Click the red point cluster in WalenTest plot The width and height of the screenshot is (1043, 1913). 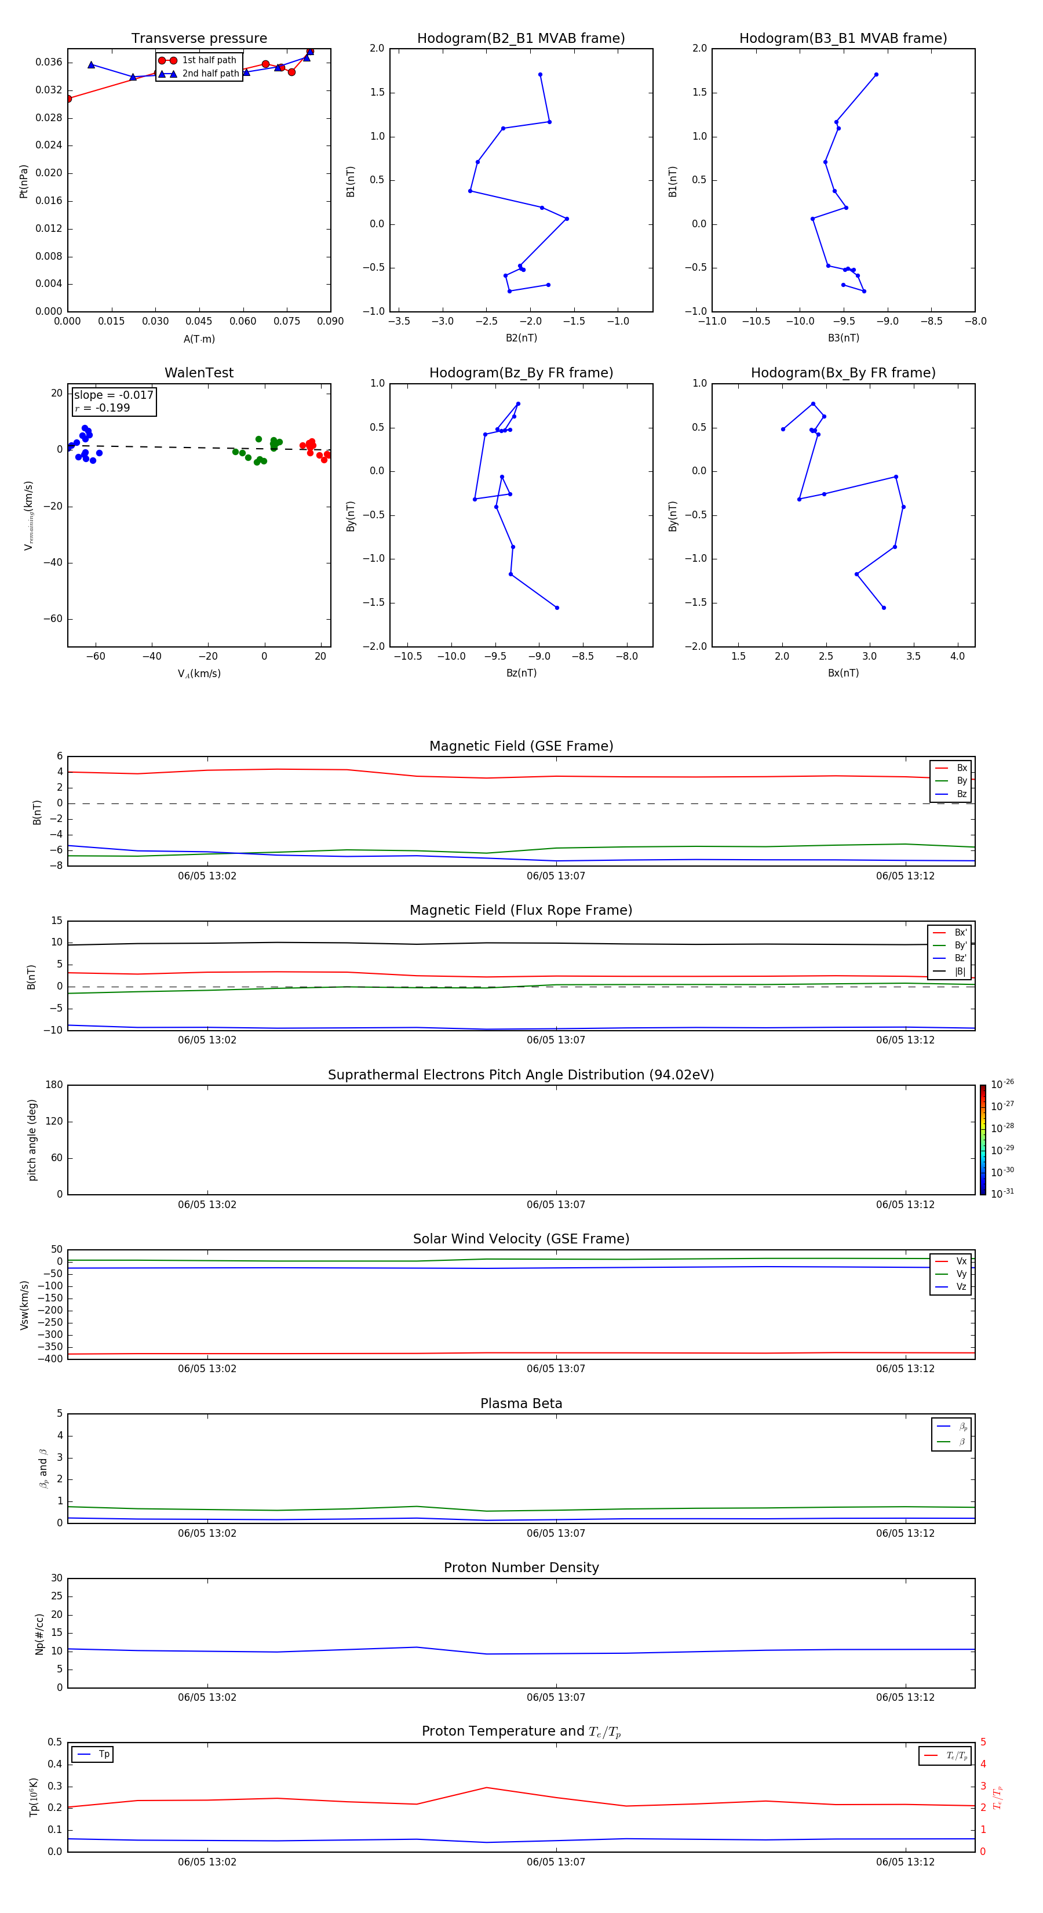coord(314,449)
